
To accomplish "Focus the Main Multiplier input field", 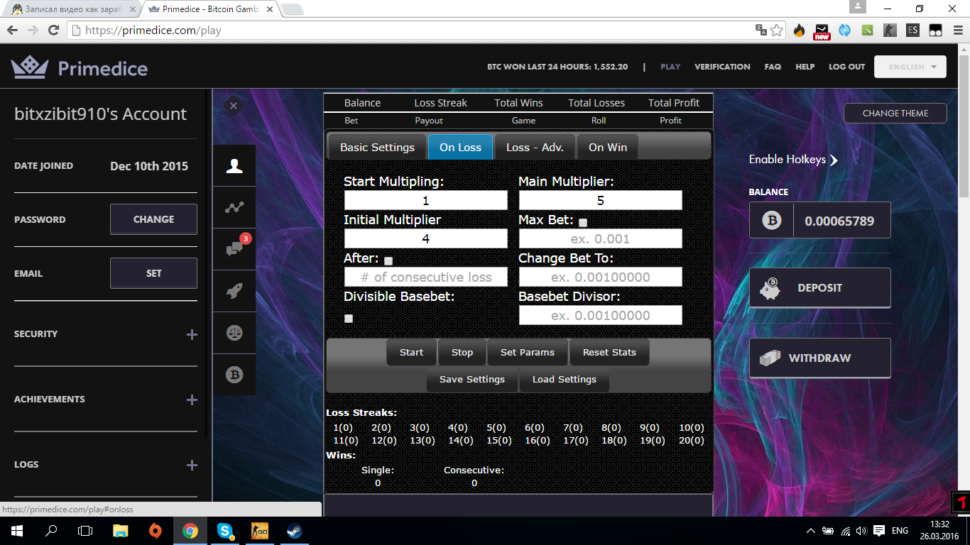I will pos(601,200).
